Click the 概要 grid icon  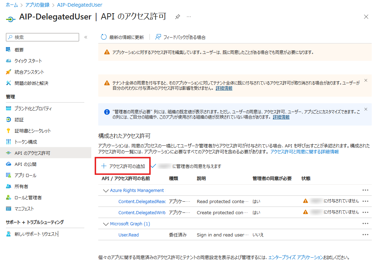pyautogui.click(x=8, y=50)
